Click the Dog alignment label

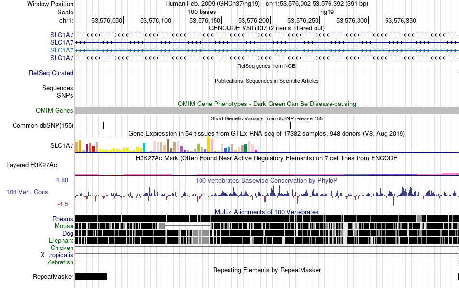click(68, 233)
